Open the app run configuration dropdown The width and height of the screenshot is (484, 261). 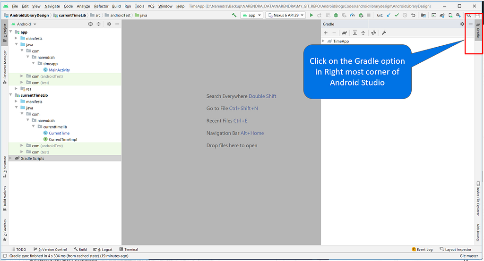252,15
